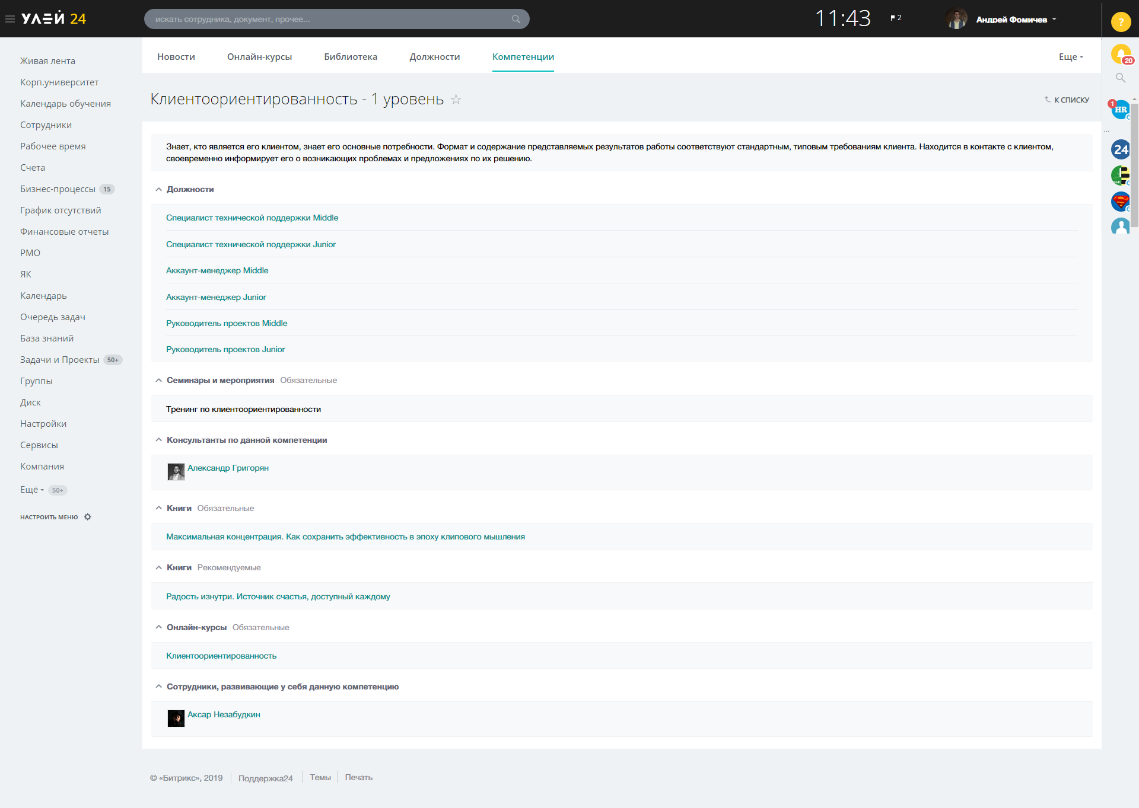The image size is (1139, 808).
Task: Open Специалист технической поддержки Middle link
Action: (x=252, y=218)
